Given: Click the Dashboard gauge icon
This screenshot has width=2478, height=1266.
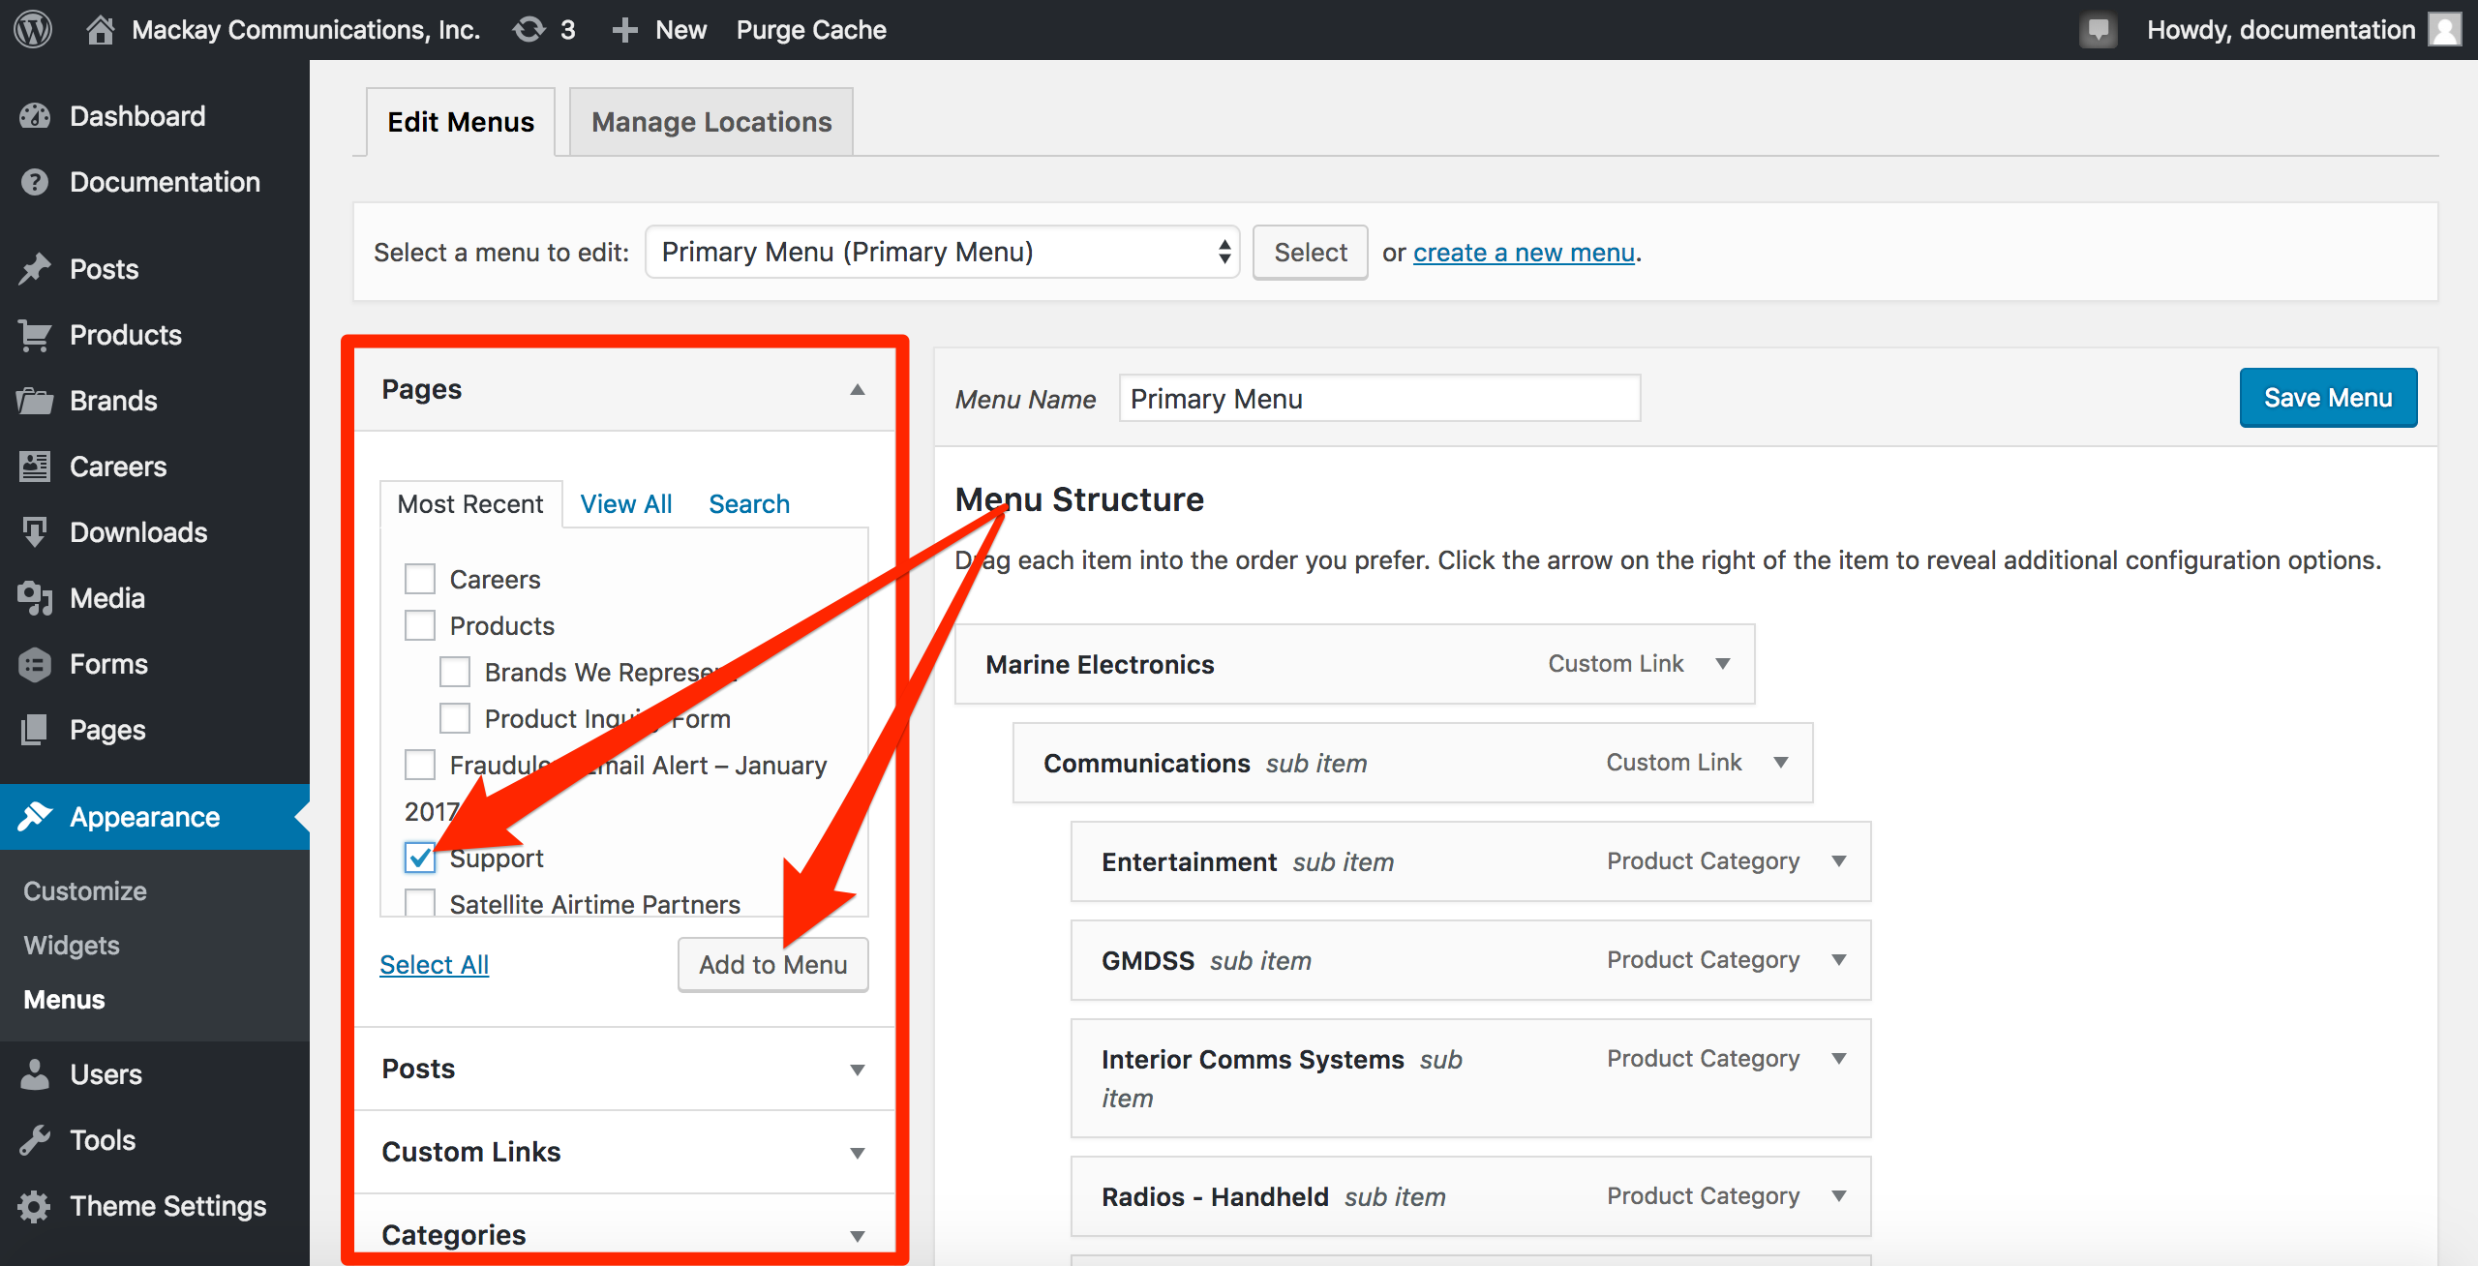Looking at the screenshot, I should [35, 116].
